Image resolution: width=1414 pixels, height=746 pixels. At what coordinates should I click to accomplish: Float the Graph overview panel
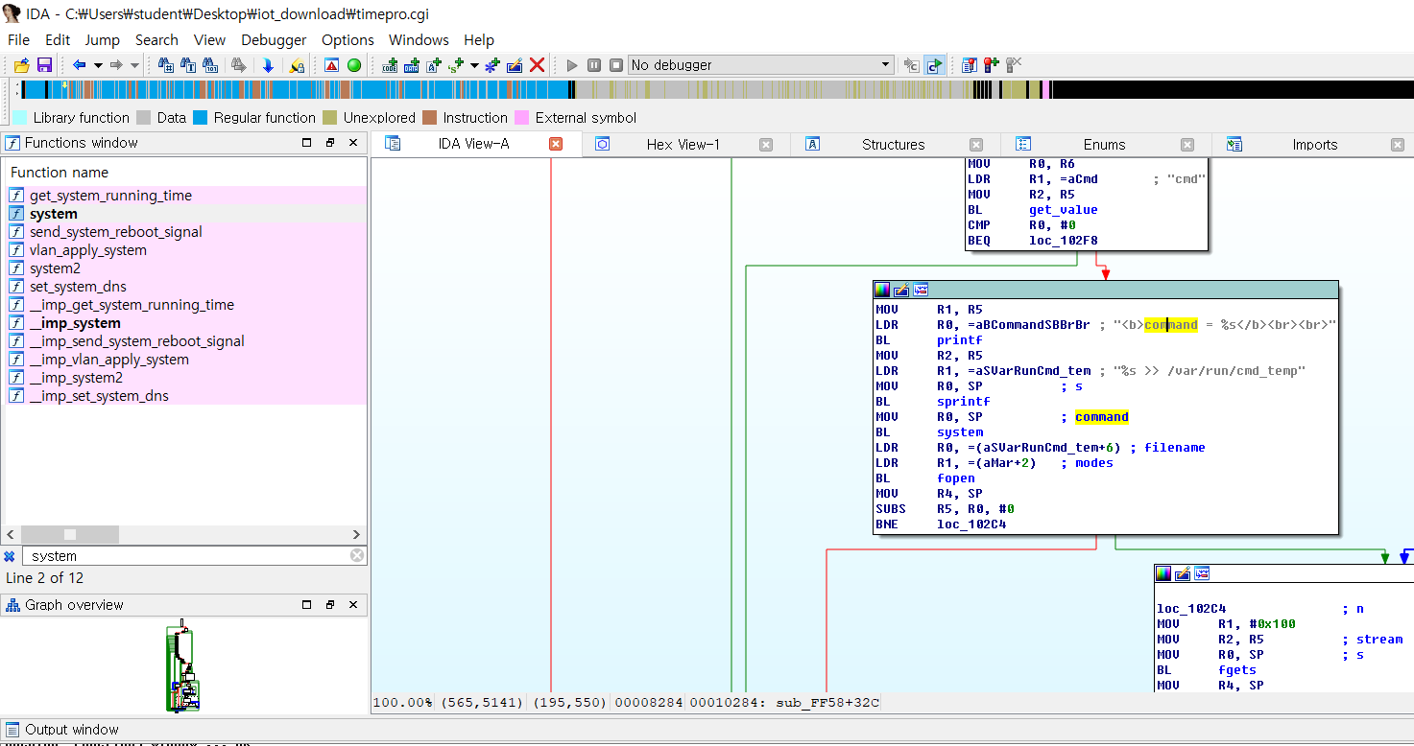coord(329,605)
